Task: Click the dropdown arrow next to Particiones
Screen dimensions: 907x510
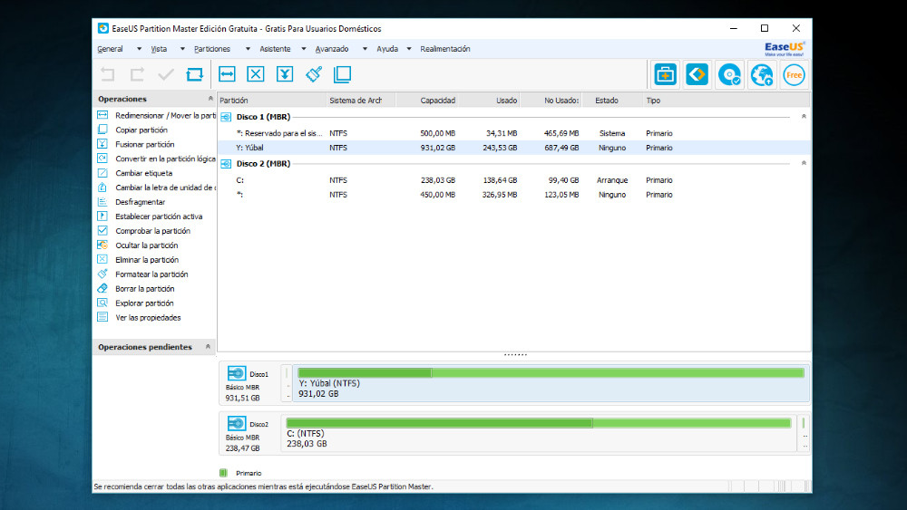Action: click(x=248, y=49)
